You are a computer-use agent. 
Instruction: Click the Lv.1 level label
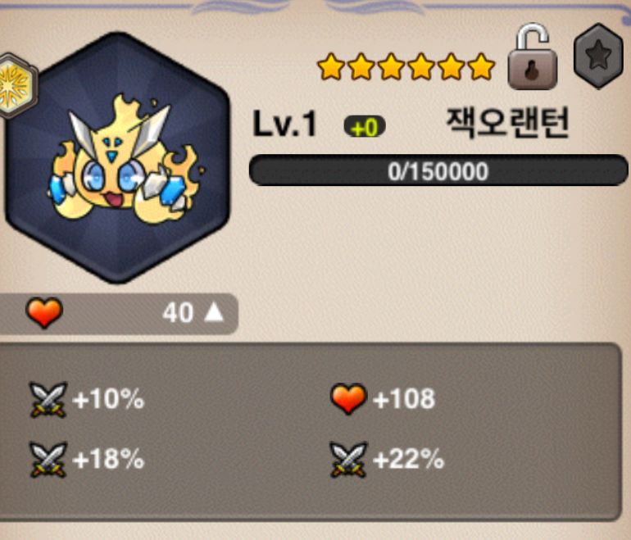pyautogui.click(x=285, y=125)
